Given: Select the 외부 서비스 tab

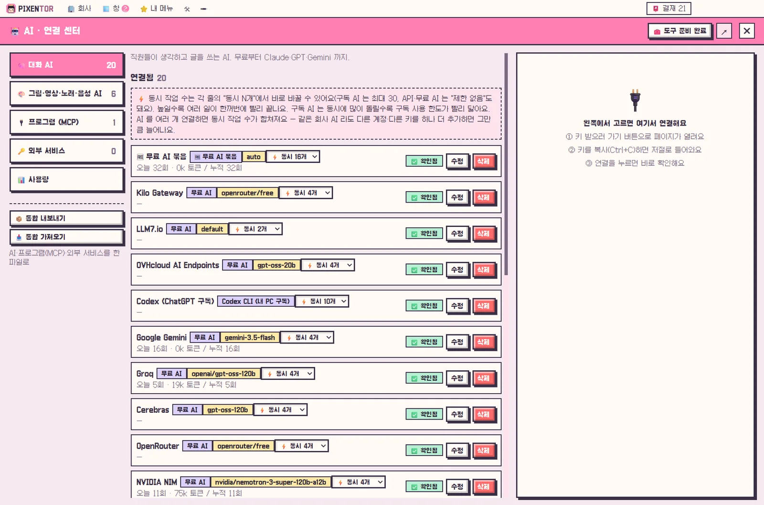Looking at the screenshot, I should point(66,151).
